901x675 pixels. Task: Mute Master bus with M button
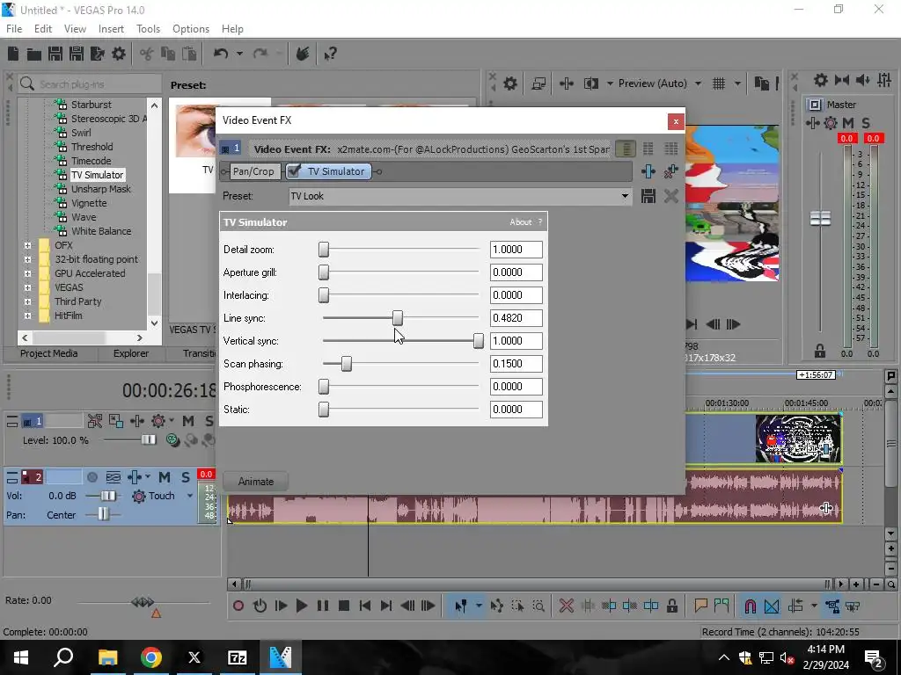[x=848, y=123]
